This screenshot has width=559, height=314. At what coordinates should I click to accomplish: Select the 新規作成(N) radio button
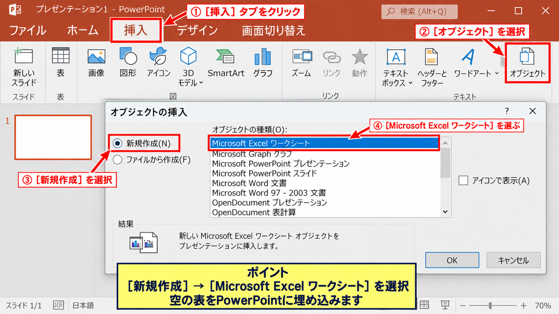click(117, 143)
